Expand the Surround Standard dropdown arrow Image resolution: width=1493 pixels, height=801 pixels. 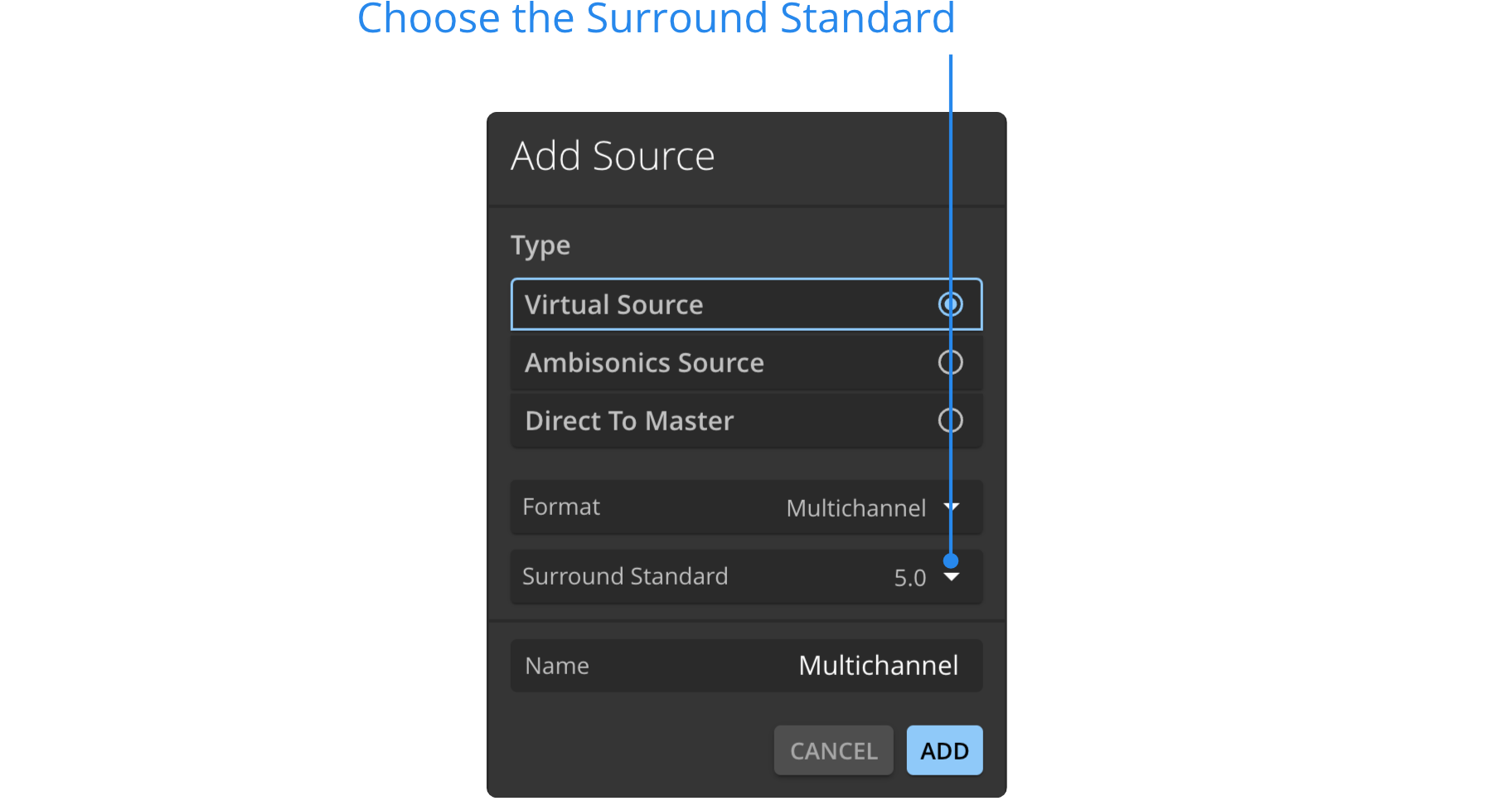coord(952,577)
